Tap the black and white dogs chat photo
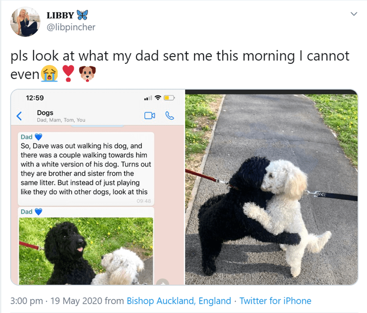Image resolution: width=367 pixels, height=313 pixels. click(x=86, y=251)
